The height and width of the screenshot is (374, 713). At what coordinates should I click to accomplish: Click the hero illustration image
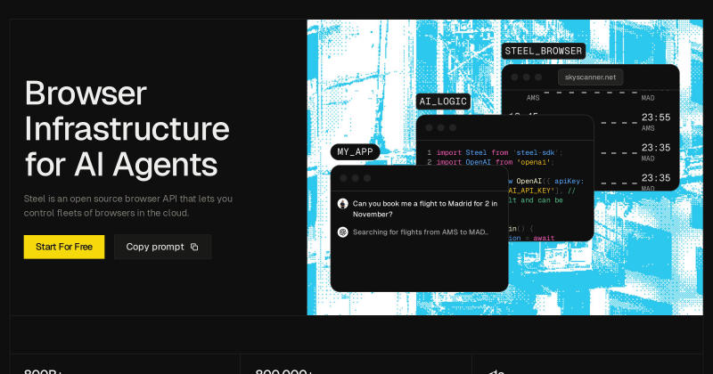[x=504, y=167]
